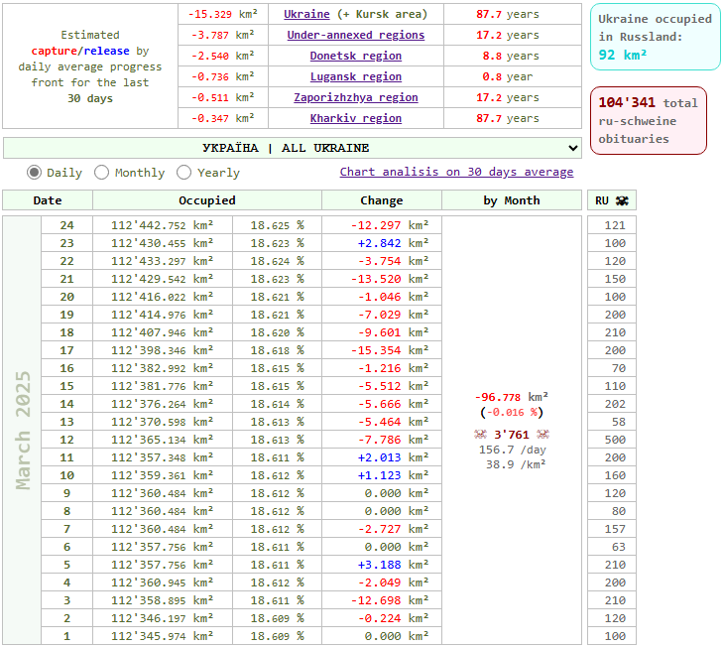Click percentage 18.625 % on day 24

277,225
